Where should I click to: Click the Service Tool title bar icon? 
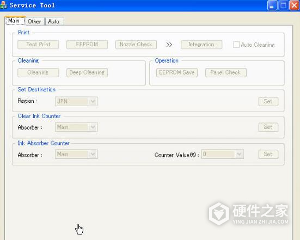click(x=3, y=5)
